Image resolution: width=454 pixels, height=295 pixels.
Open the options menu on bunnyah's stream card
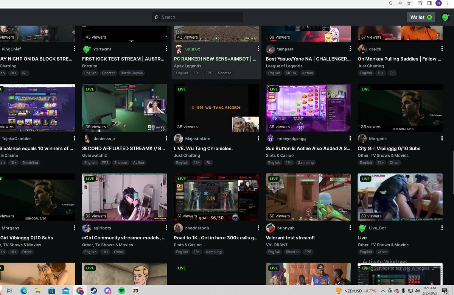coord(350,228)
